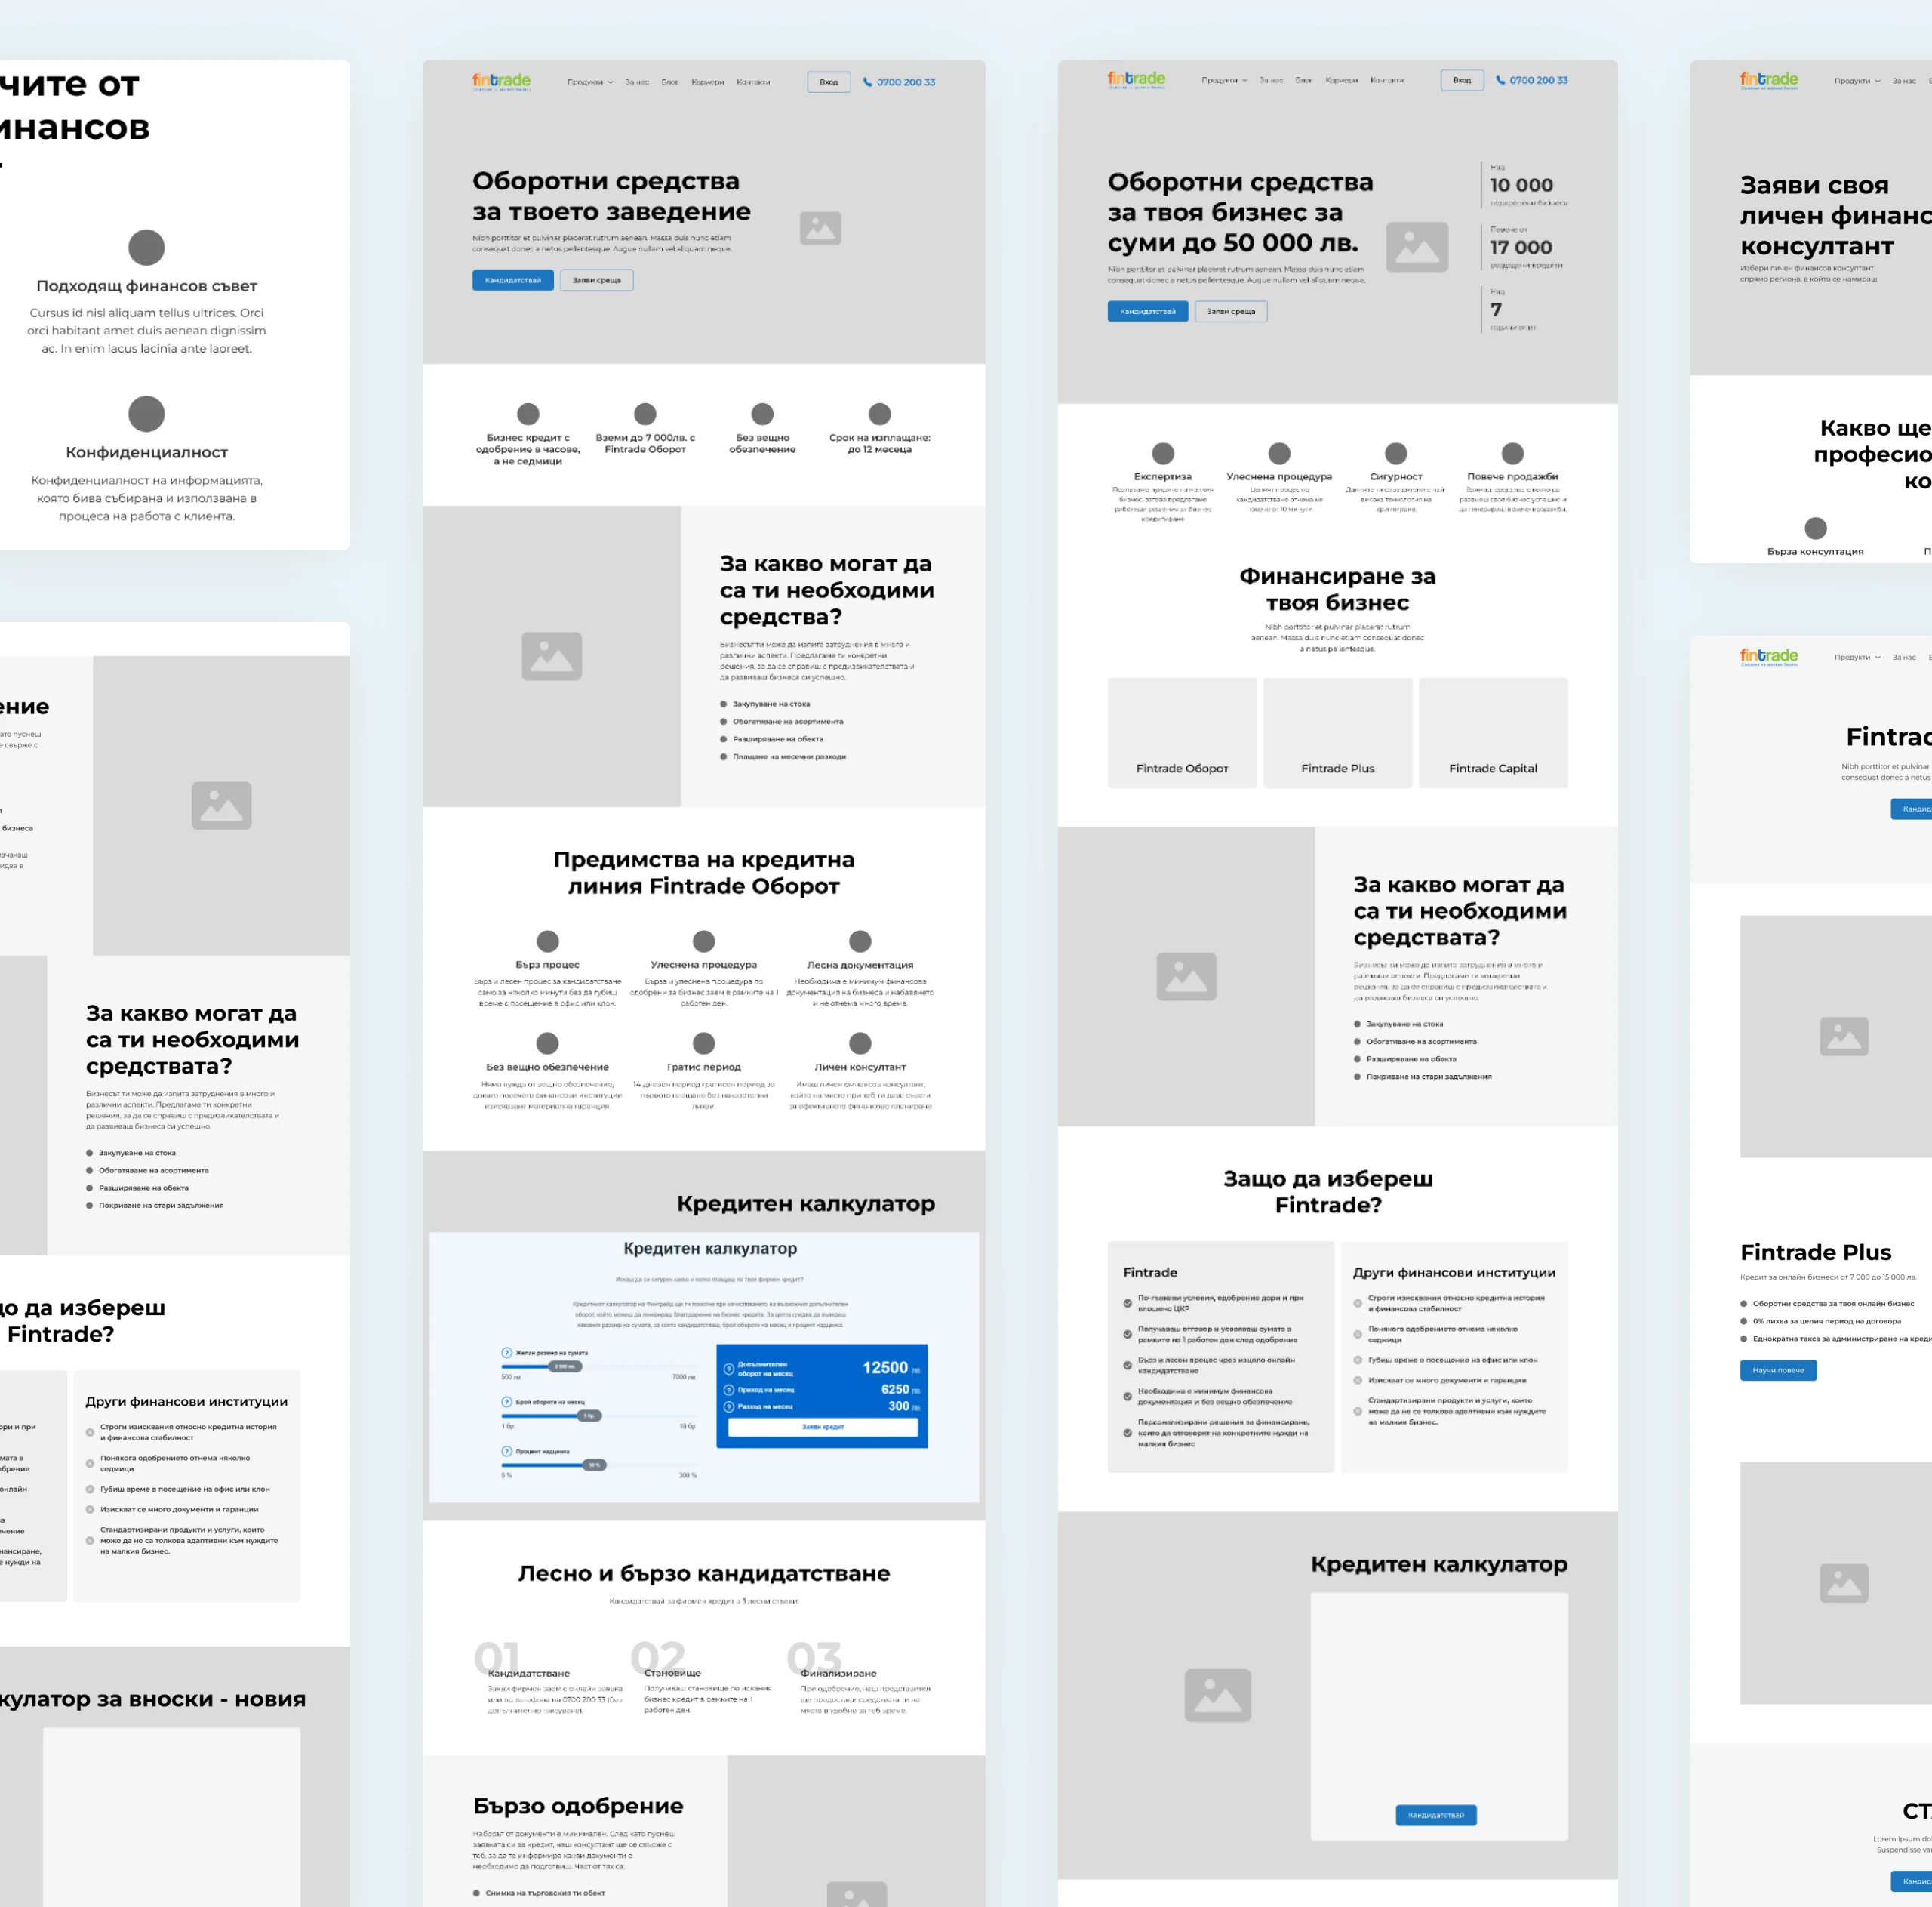Click Кандидатствай on the заведение hero

513,280
